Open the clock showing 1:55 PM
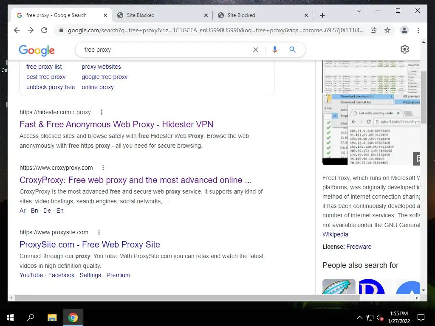This screenshot has width=435, height=326. [398, 318]
